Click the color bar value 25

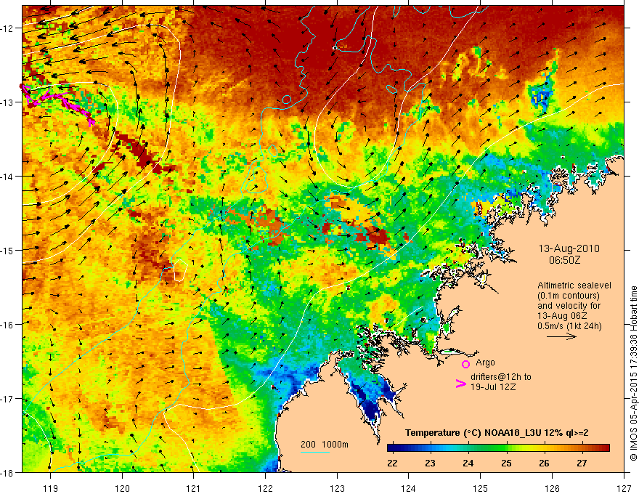click(506, 463)
